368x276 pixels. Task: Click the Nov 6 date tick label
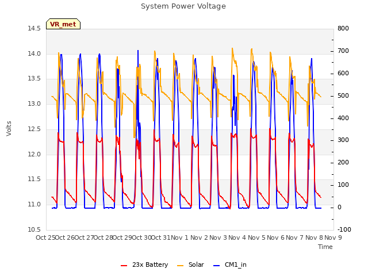275,237
